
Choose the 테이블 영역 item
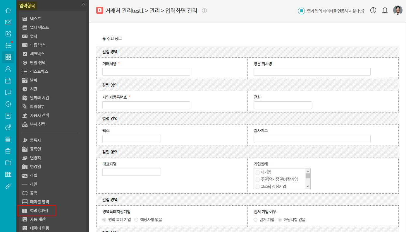click(x=39, y=202)
